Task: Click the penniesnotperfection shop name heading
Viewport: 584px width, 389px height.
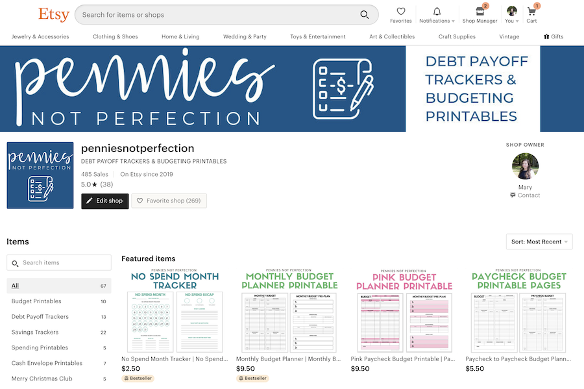Action: coord(138,148)
